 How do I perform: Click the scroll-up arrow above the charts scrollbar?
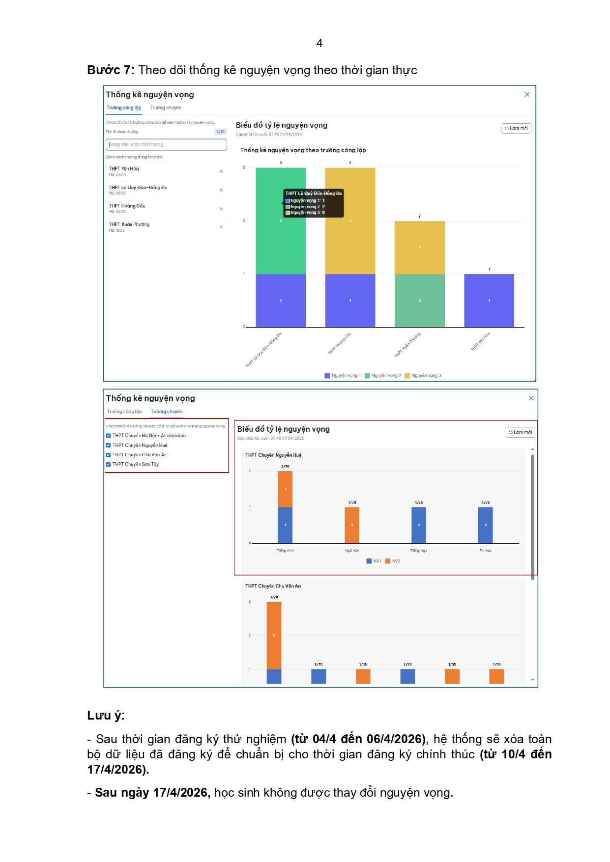(532, 449)
